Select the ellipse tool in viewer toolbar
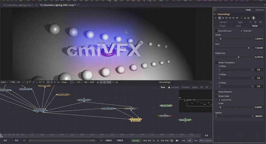 [x=44, y=82]
